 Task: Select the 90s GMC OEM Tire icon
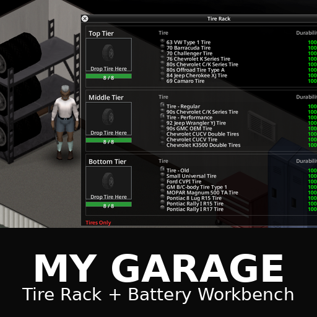click(x=162, y=127)
